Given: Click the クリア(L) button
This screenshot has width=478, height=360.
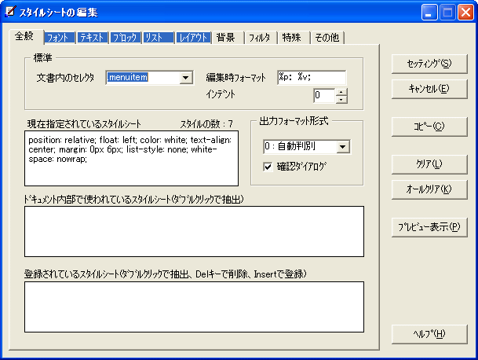Looking at the screenshot, I should tap(429, 164).
